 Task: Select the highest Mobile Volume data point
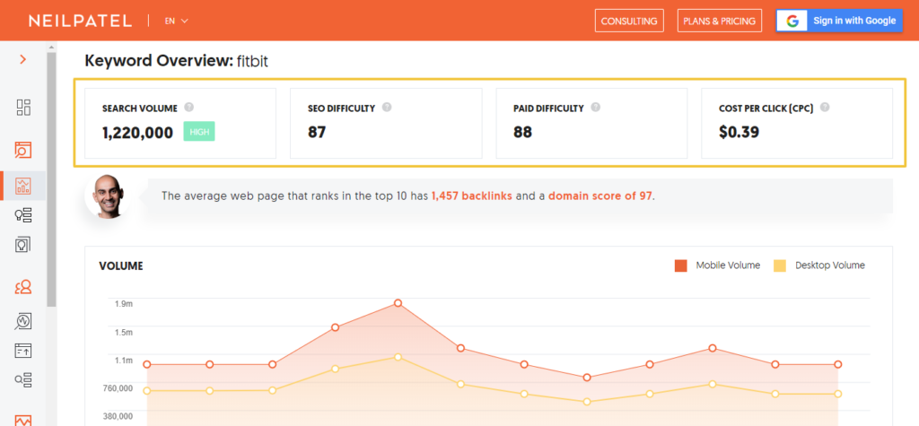tap(398, 303)
